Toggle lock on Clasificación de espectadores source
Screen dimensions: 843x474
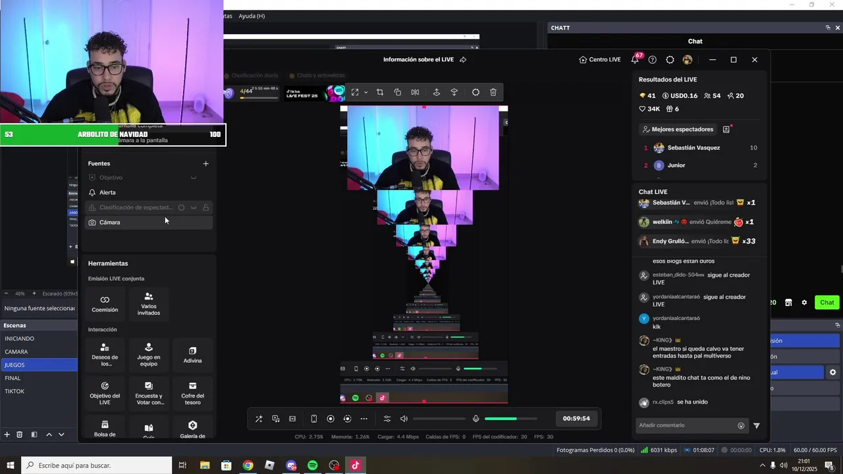pyautogui.click(x=206, y=207)
